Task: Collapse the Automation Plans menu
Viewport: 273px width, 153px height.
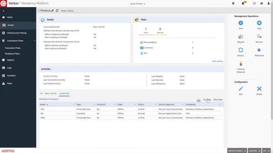Action: pos(35,41)
